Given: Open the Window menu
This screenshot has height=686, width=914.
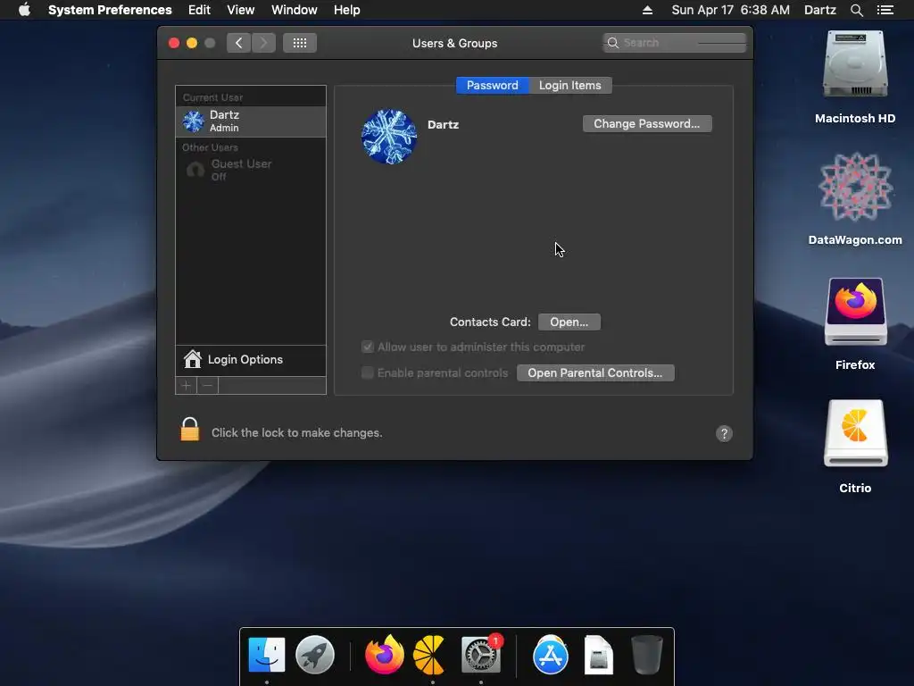Looking at the screenshot, I should 294,10.
